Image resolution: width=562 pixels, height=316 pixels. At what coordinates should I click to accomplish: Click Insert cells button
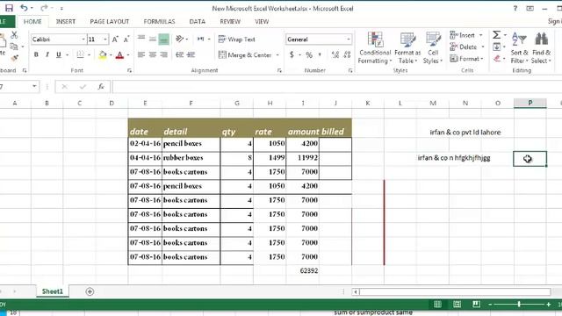pos(464,35)
